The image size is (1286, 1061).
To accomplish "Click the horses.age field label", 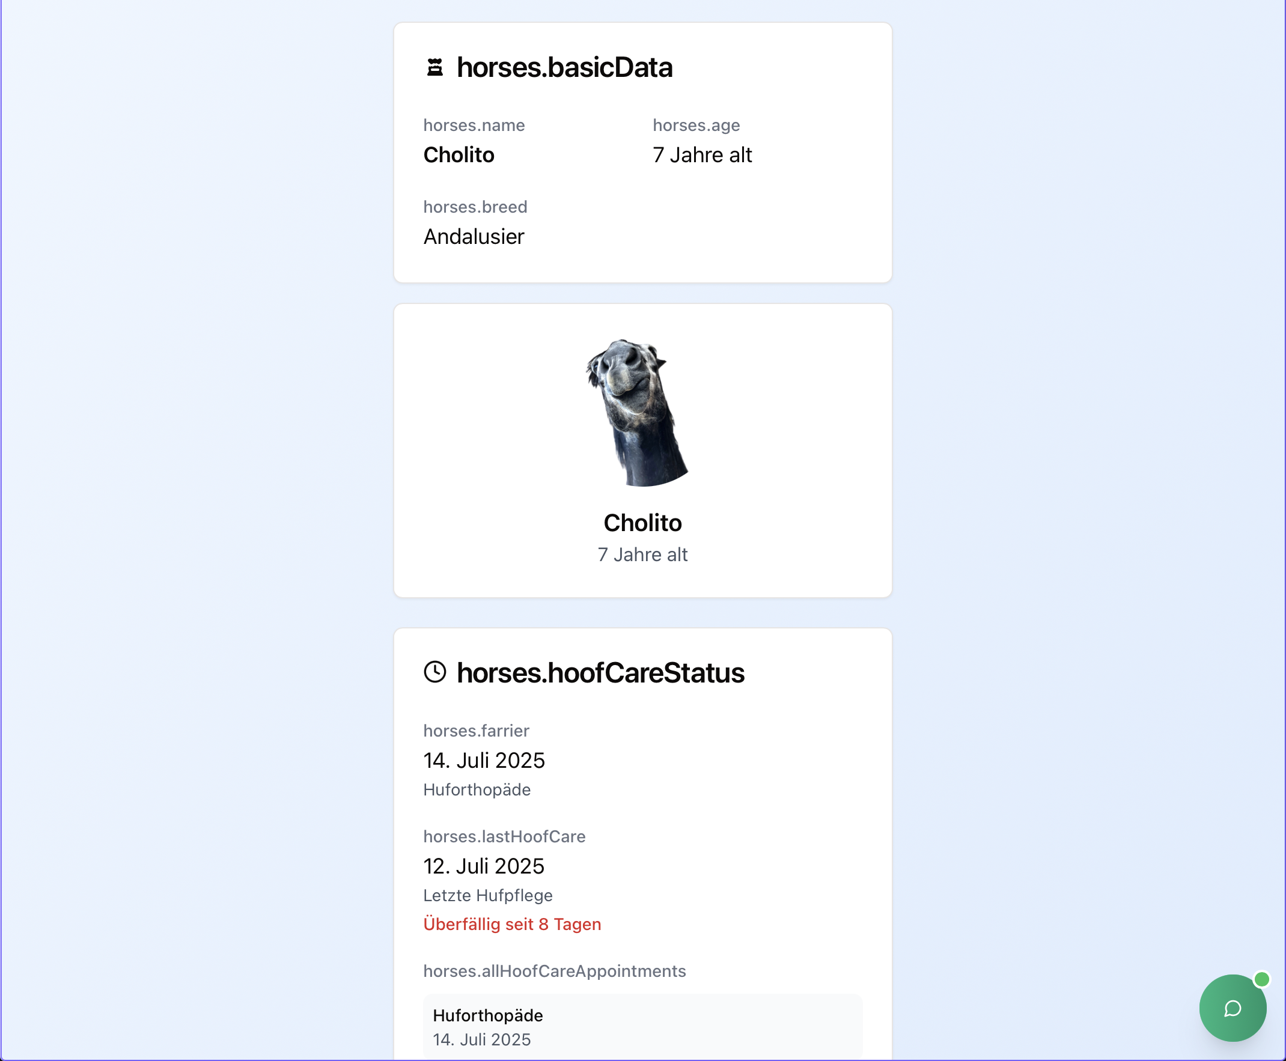I will pyautogui.click(x=696, y=126).
